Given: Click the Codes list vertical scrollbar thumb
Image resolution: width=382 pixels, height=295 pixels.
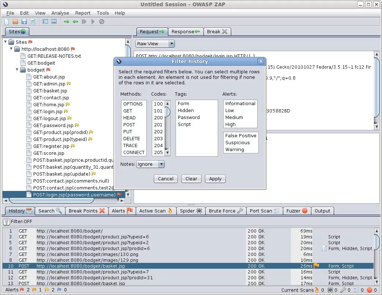Looking at the screenshot, I should (x=167, y=112).
